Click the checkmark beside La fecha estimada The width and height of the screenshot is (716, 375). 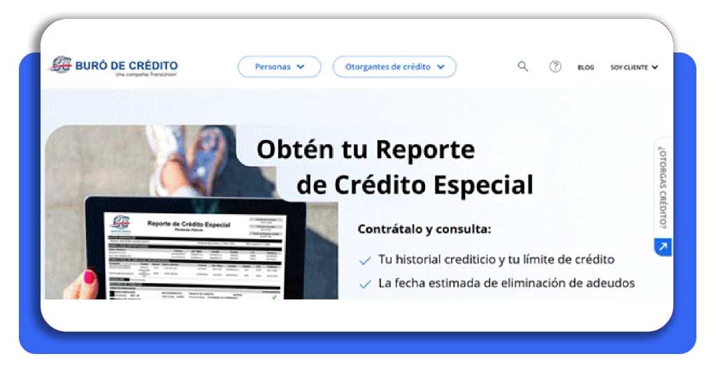pyautogui.click(x=365, y=285)
